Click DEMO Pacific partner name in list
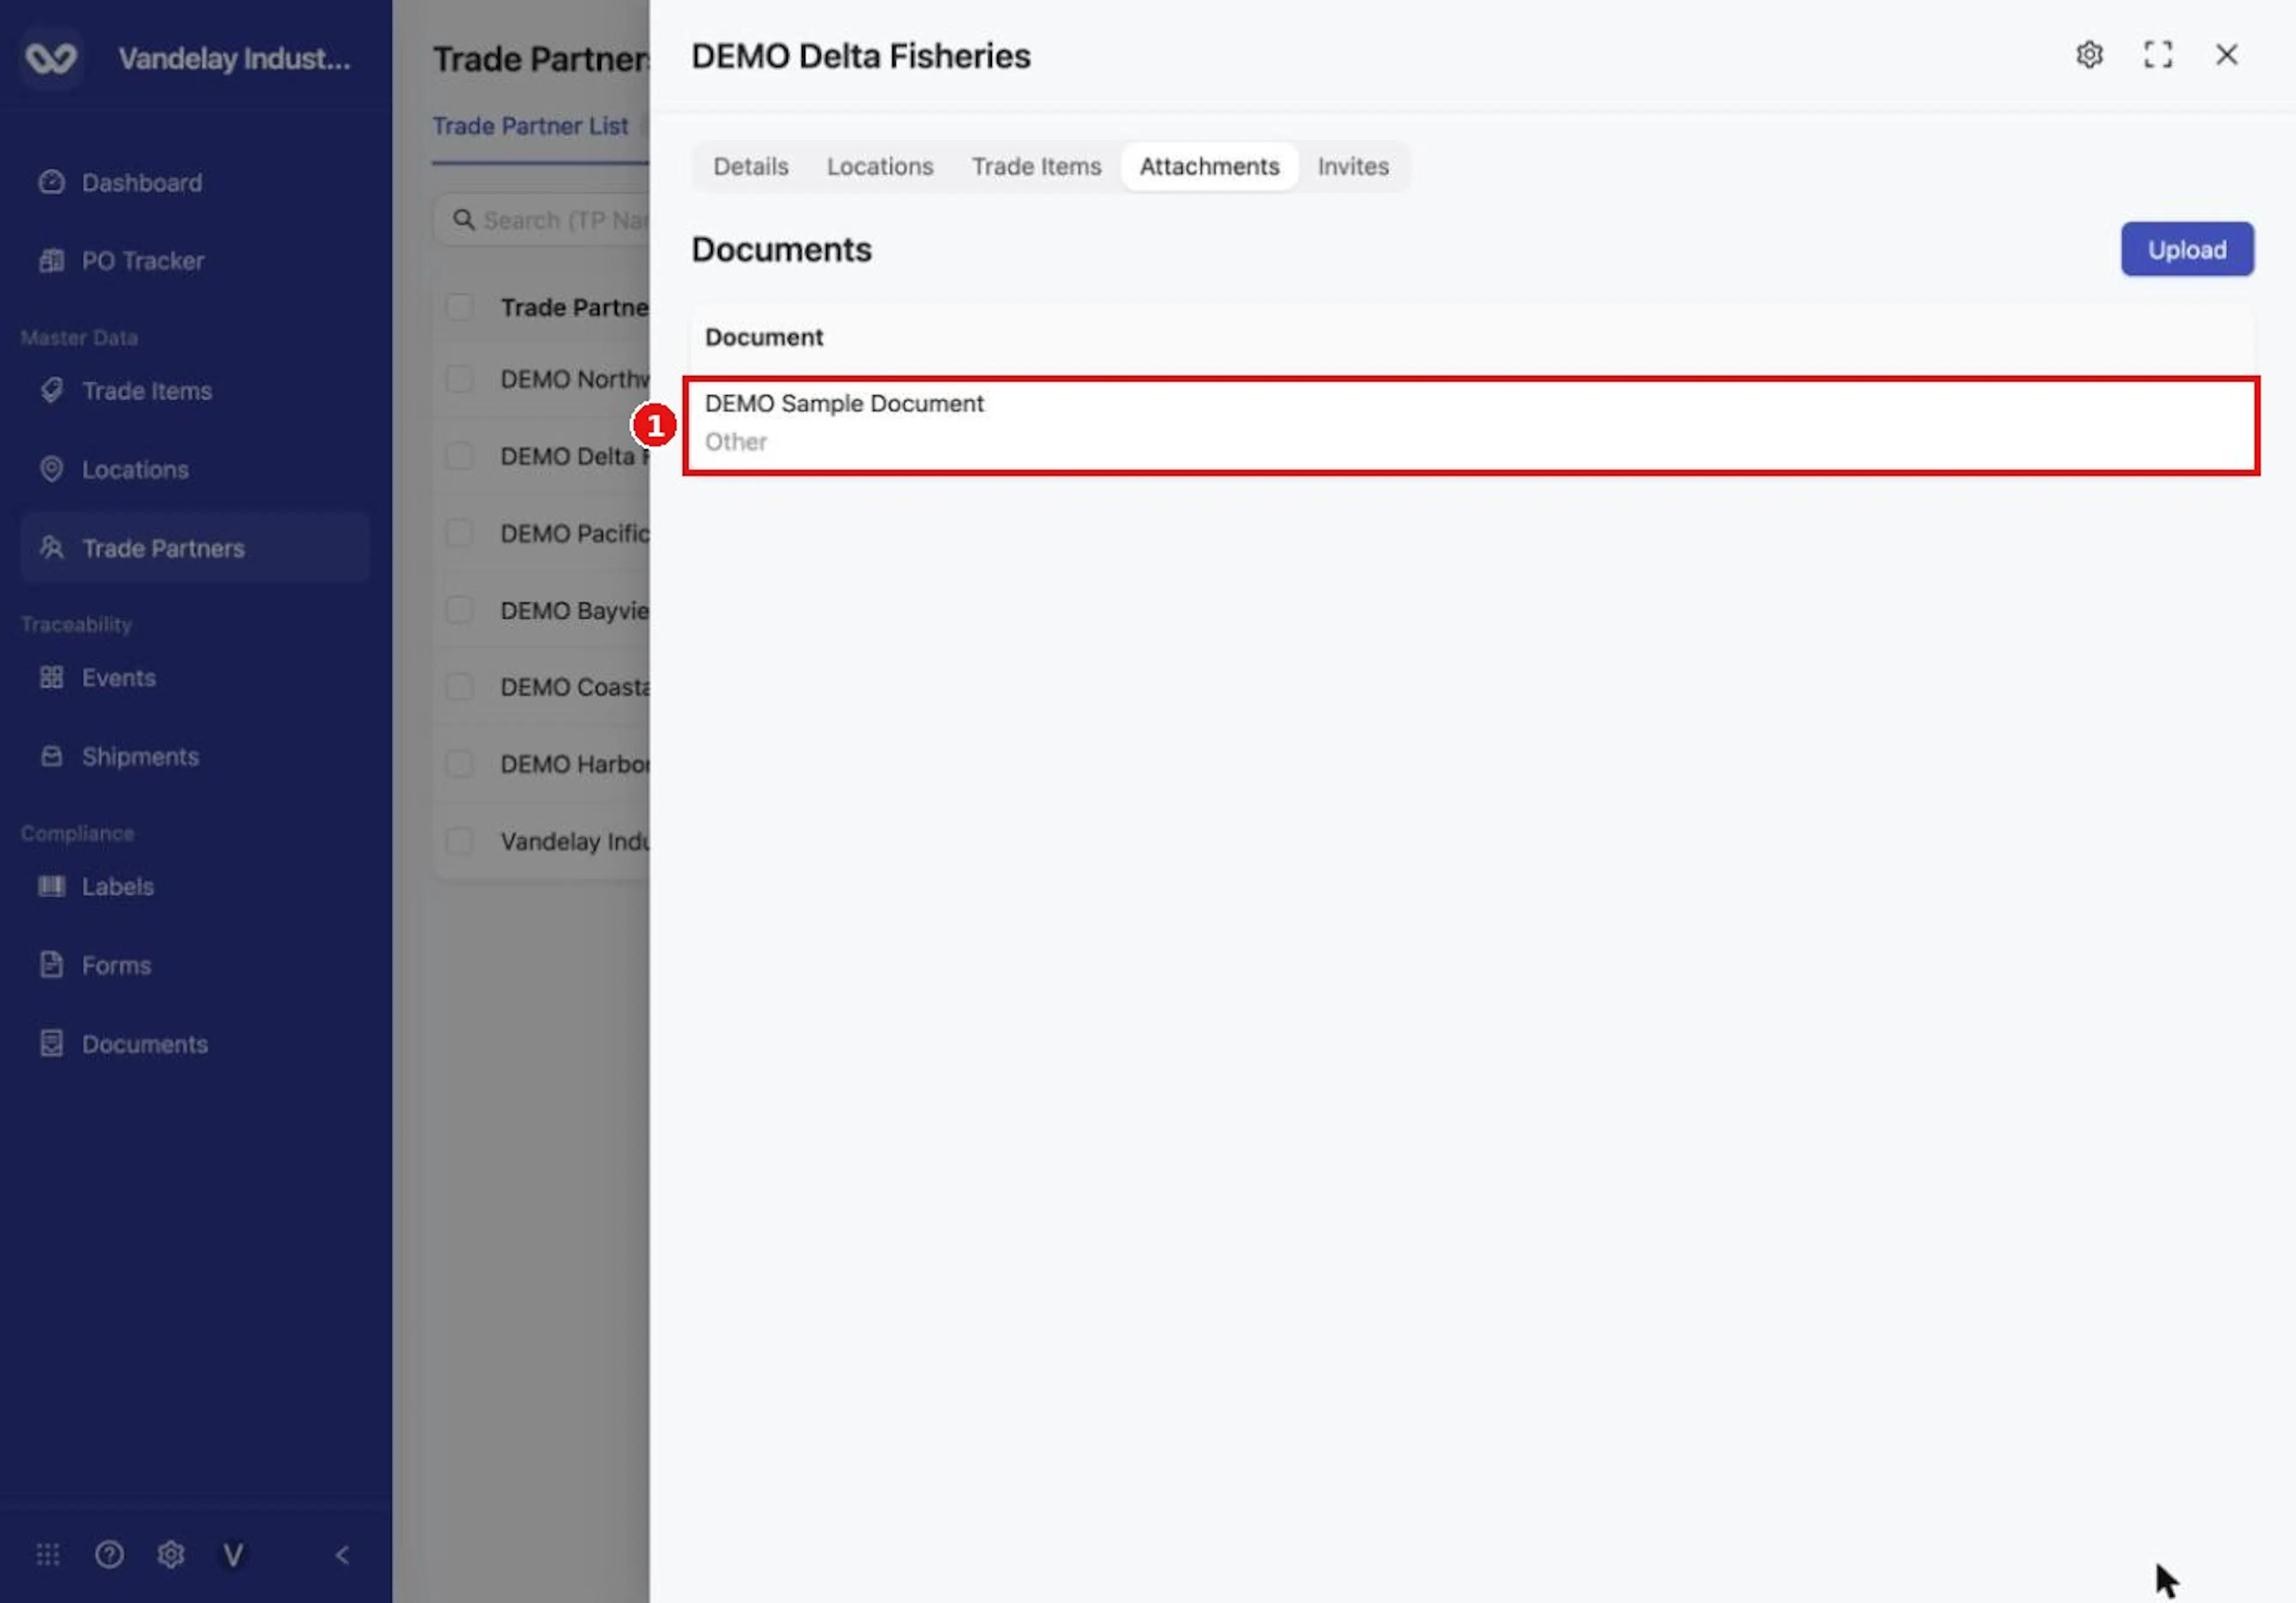The width and height of the screenshot is (2296, 1603). point(575,534)
